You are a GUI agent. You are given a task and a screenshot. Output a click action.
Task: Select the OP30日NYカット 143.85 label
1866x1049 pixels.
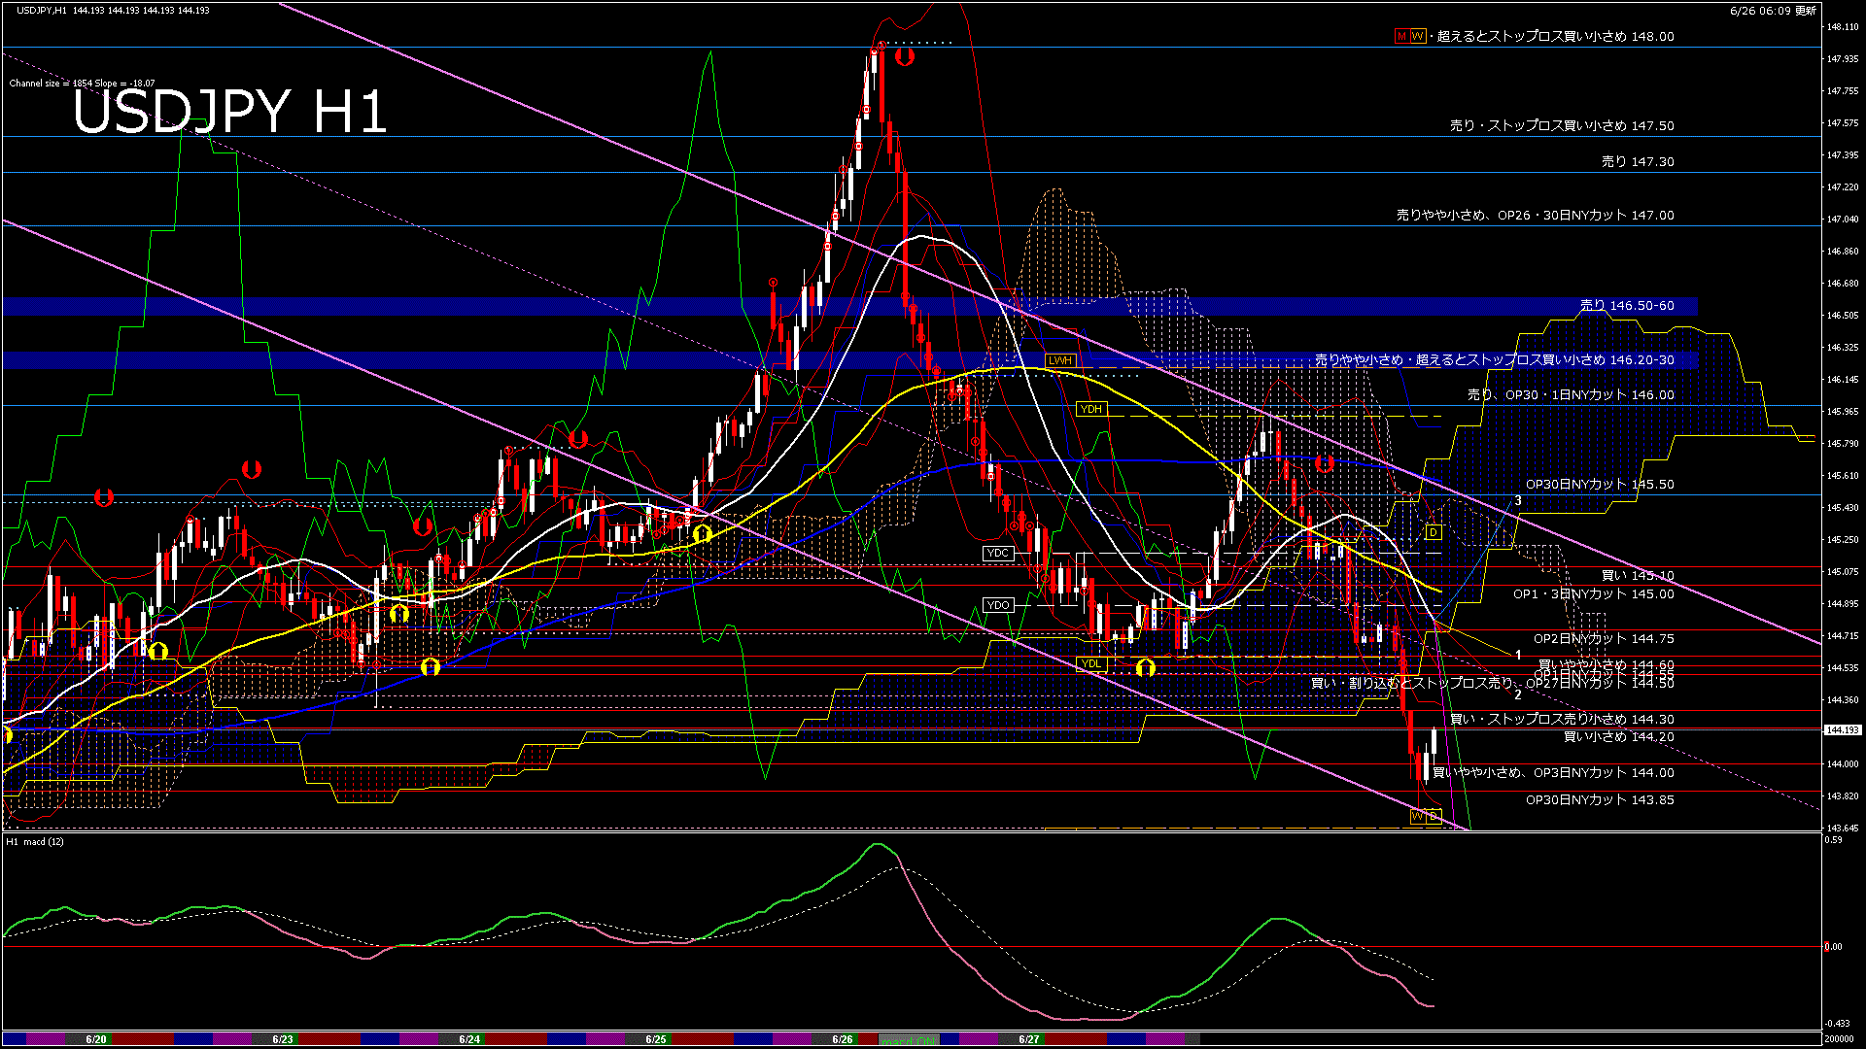(x=1600, y=800)
